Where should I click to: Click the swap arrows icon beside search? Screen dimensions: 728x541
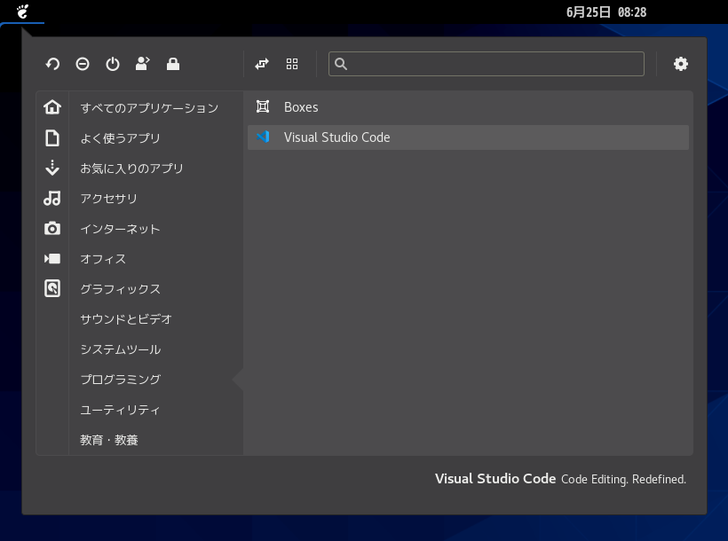point(262,64)
